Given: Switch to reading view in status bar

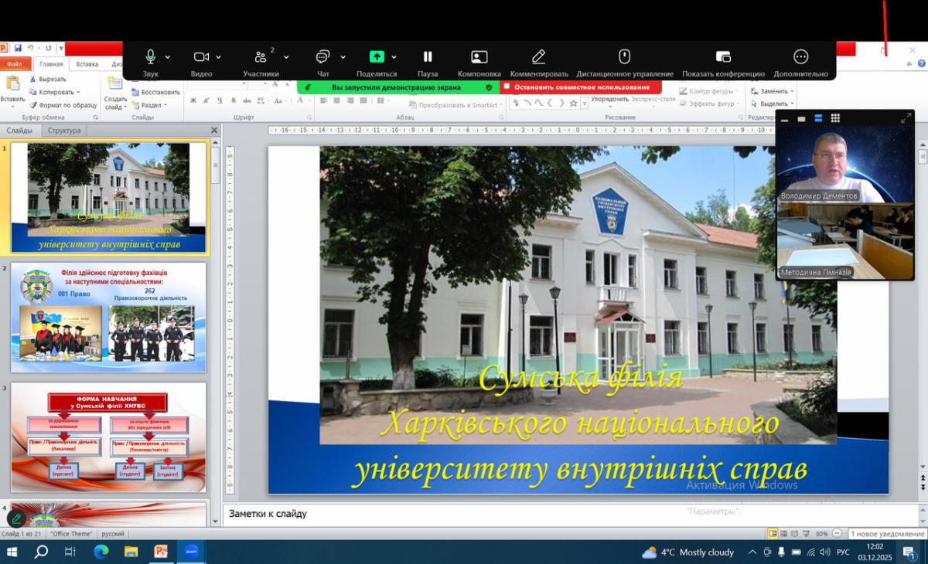Looking at the screenshot, I should [x=795, y=534].
